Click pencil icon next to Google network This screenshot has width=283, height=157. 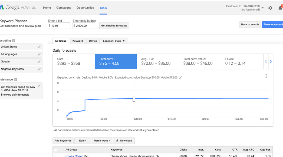pyautogui.click(x=39, y=62)
